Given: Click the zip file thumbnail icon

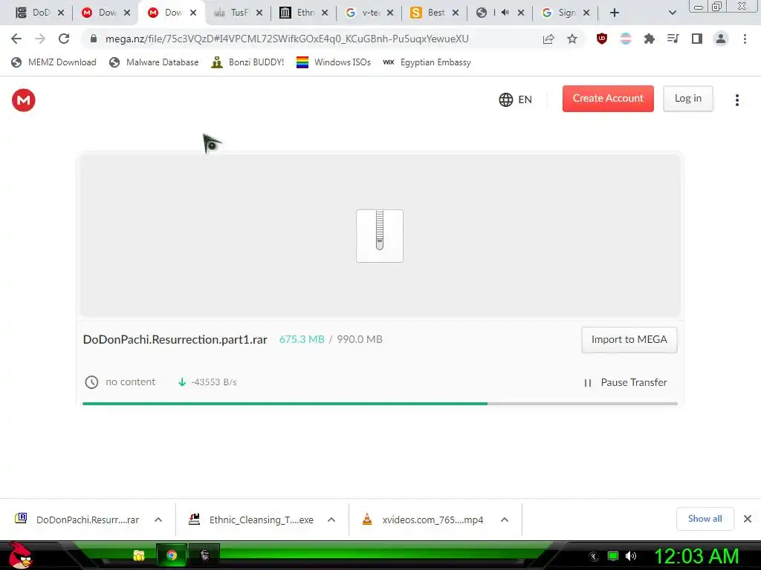Looking at the screenshot, I should tap(380, 236).
